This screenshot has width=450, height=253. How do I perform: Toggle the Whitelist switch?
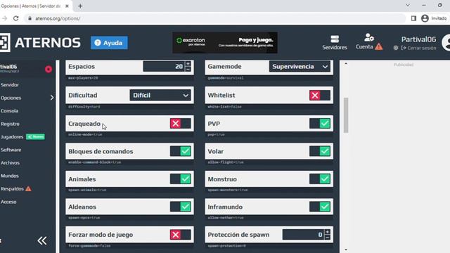click(320, 96)
